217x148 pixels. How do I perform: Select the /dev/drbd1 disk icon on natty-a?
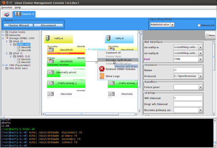pos(51,61)
